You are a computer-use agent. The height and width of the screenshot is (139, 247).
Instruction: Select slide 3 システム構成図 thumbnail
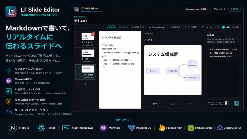pos(86,72)
